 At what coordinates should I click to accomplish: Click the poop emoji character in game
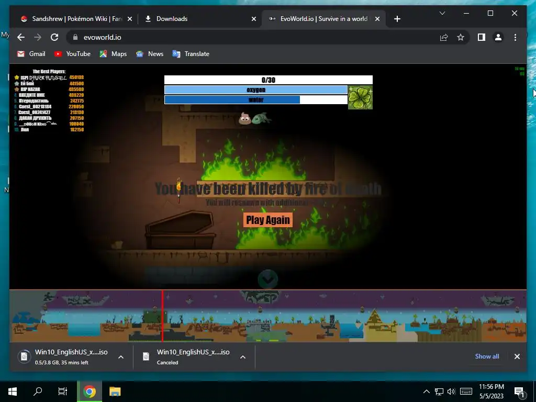pyautogui.click(x=245, y=119)
